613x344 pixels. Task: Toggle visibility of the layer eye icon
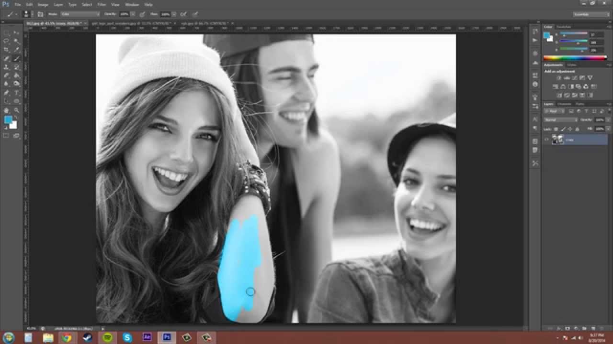point(546,140)
